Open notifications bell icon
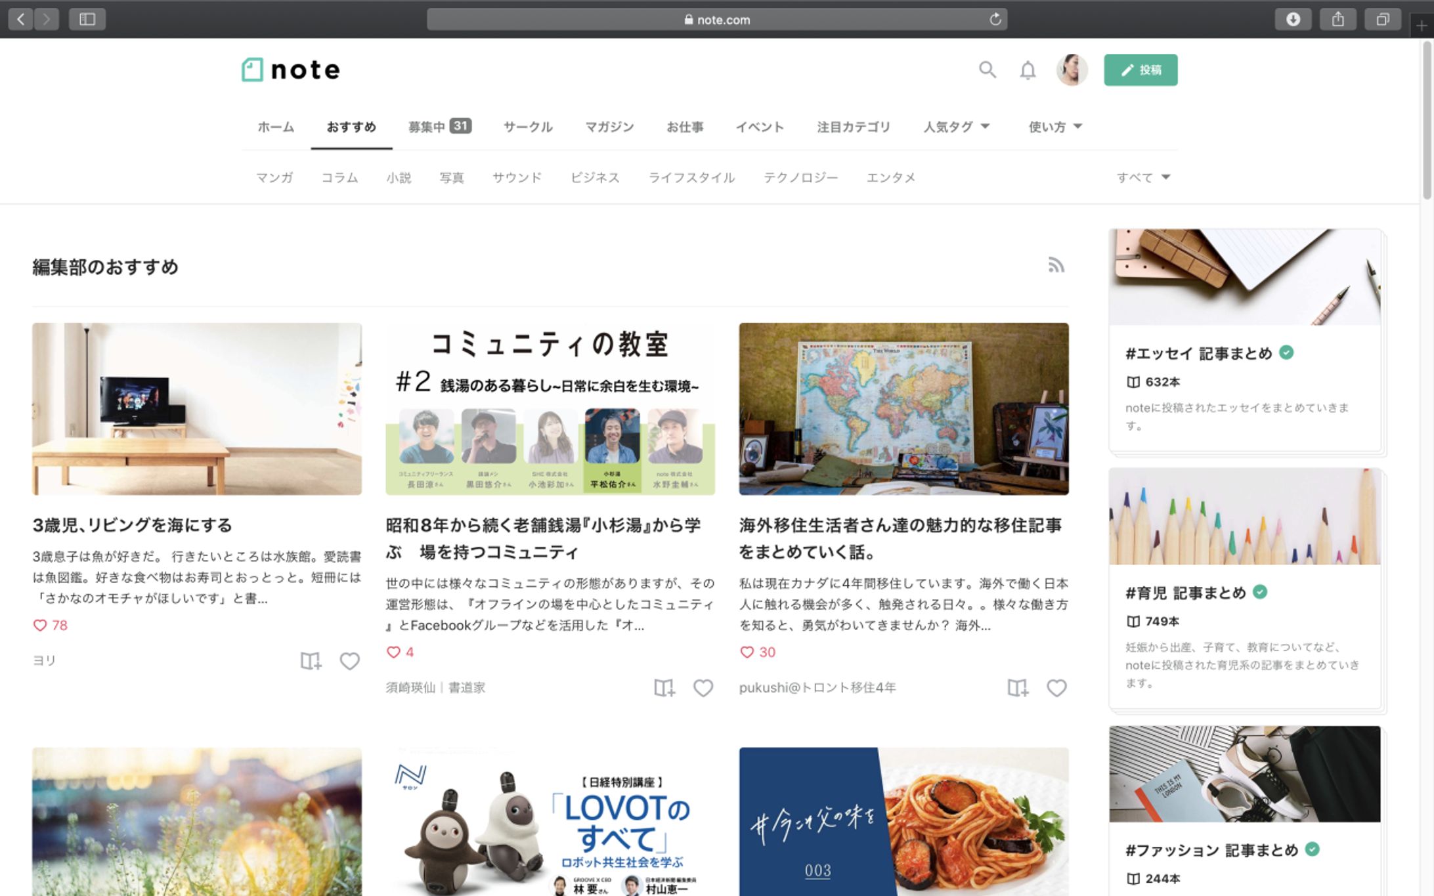Screen dimensions: 1434x896 [x=1028, y=70]
